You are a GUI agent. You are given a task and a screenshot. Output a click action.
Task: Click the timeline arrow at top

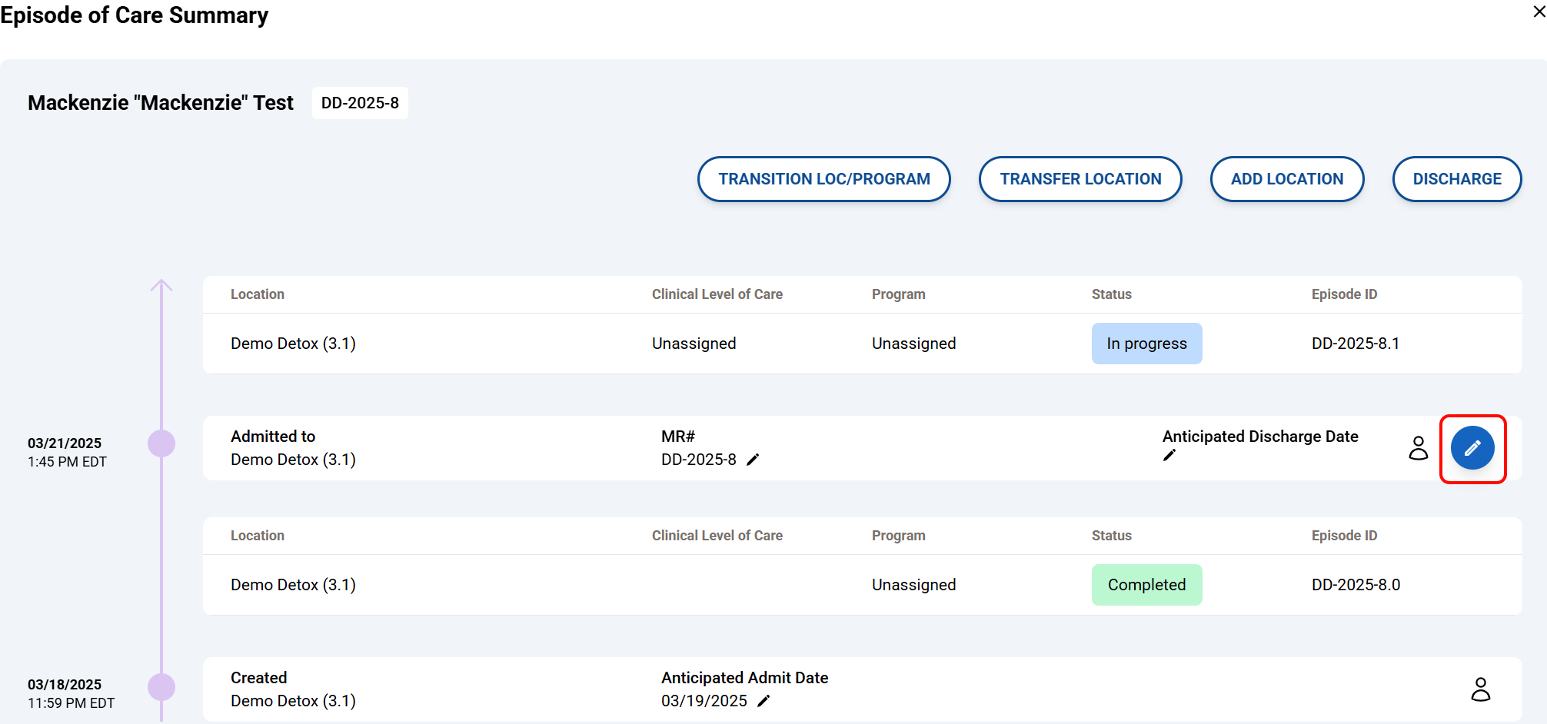[161, 286]
